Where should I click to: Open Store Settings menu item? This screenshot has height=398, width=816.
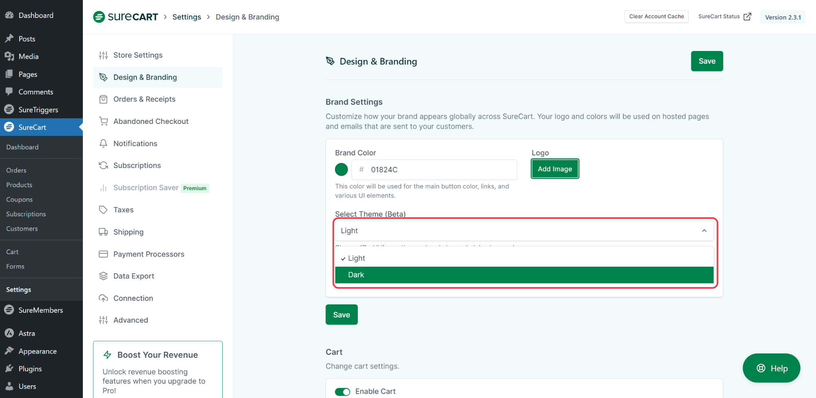pos(158,55)
